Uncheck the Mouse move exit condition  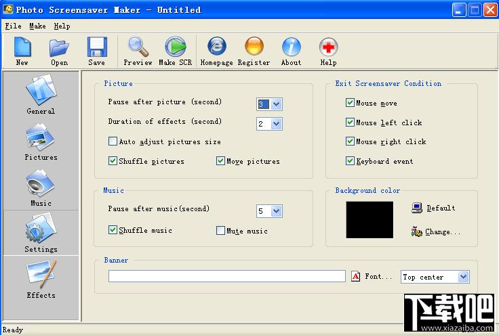[350, 103]
